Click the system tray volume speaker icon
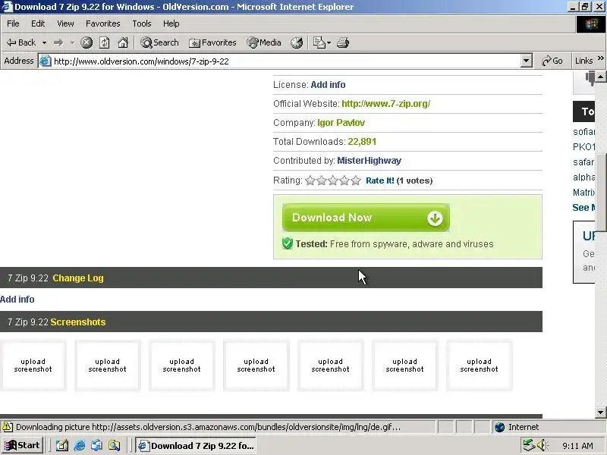Viewport: 607px width, 455px height. coord(543,445)
